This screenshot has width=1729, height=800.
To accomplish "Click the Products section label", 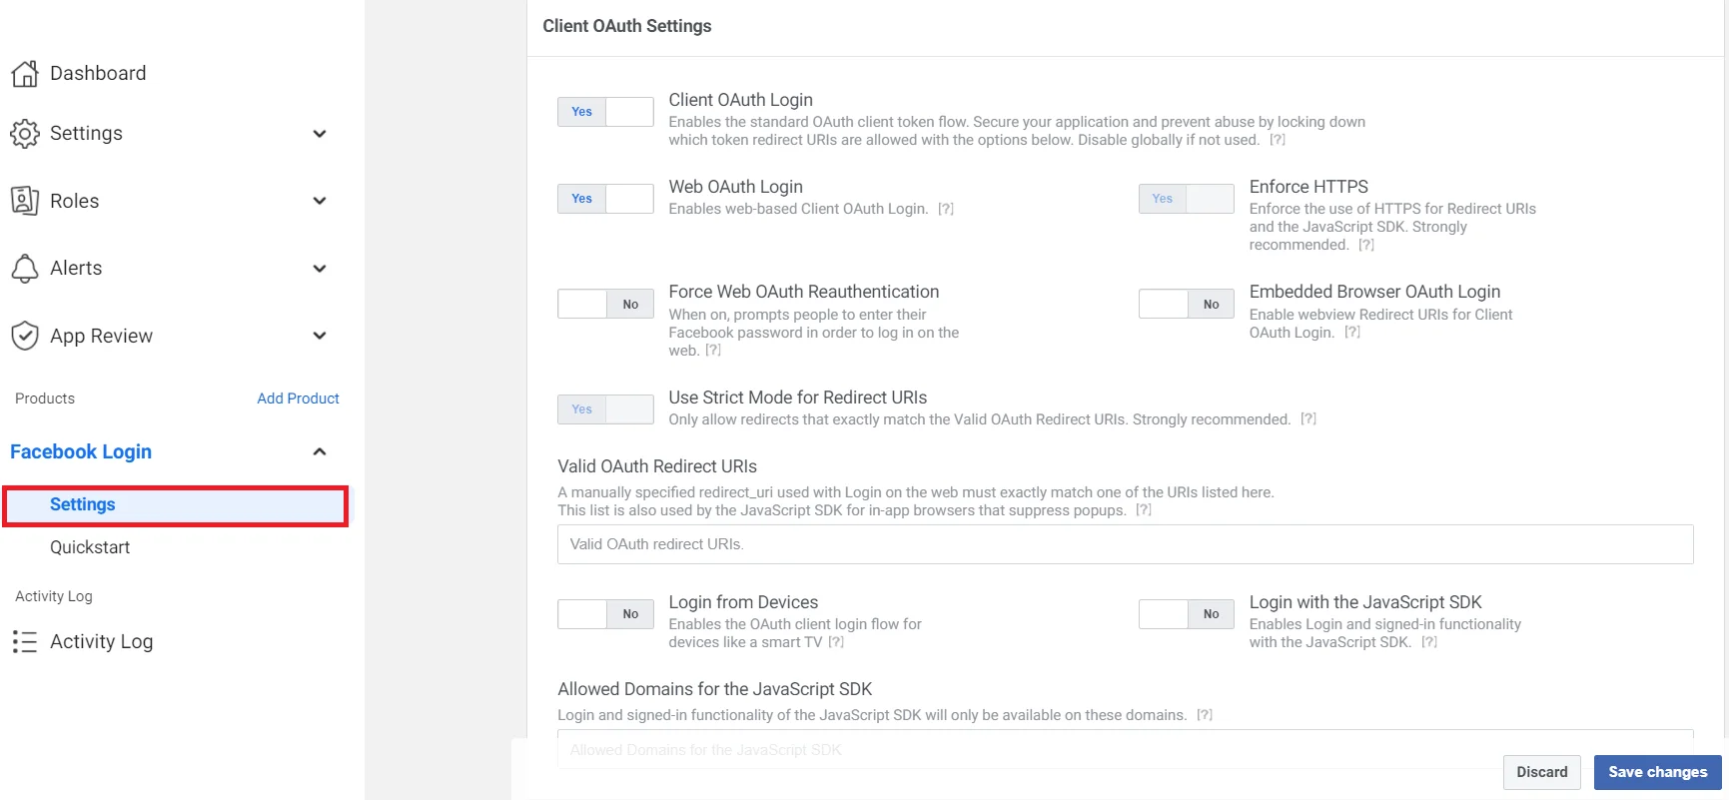I will point(45,399).
